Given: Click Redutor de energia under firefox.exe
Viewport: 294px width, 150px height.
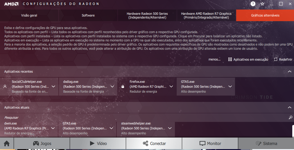Looking at the screenshot, I should [x=143, y=92].
